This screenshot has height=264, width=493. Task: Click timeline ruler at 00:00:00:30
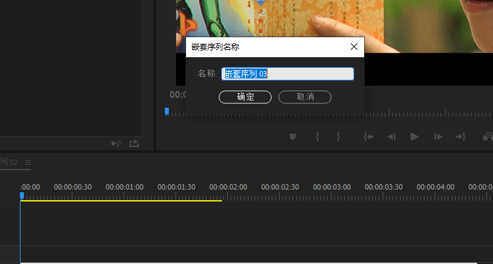pyautogui.click(x=72, y=187)
